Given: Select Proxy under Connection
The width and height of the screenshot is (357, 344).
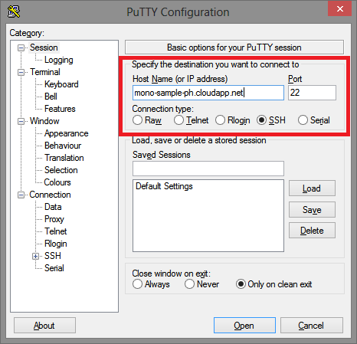Looking at the screenshot, I should click(54, 219).
